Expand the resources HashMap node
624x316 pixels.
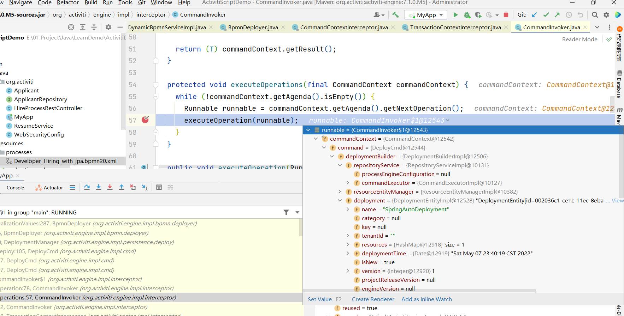pos(348,244)
